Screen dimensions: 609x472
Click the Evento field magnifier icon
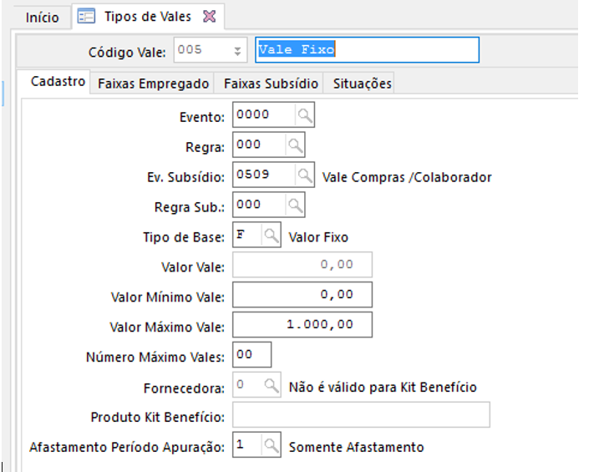(x=306, y=115)
